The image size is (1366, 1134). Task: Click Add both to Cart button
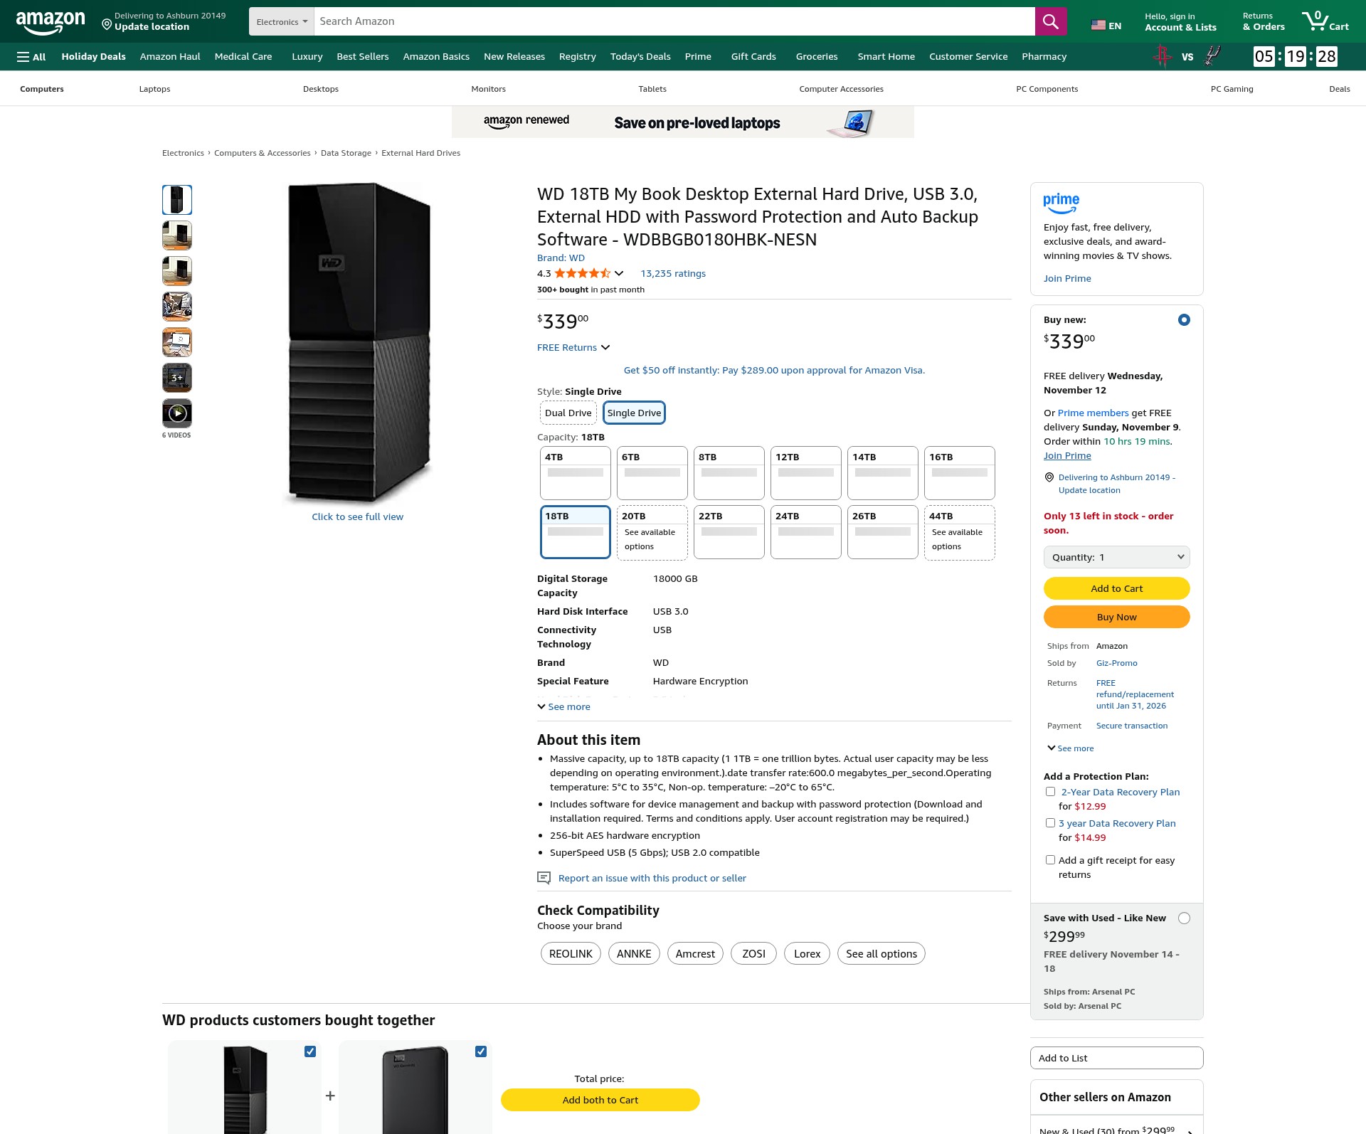coord(600,1100)
